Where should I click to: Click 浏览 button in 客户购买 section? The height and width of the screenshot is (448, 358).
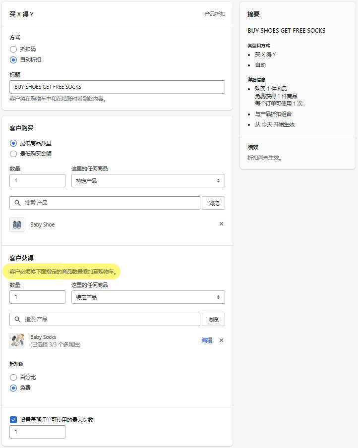[213, 203]
